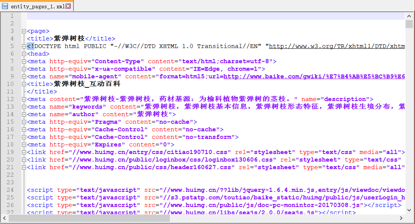Toggle fold marker beside the Content-Type meta line
This screenshot has width=415, height=224.
pyautogui.click(x=24, y=62)
